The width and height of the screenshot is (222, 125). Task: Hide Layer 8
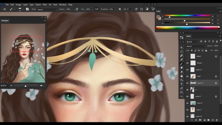(x=187, y=97)
